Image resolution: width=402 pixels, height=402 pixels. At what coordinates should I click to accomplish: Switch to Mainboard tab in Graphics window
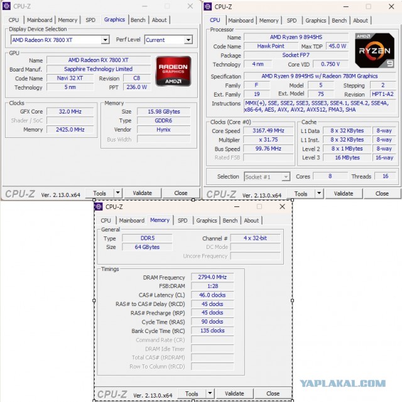pos(40,20)
